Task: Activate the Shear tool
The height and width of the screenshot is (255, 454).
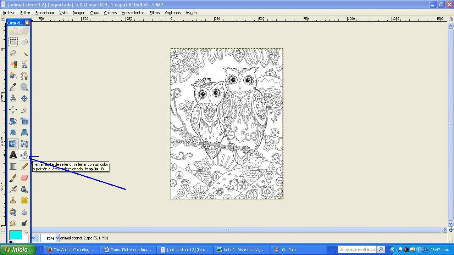Action: (13, 132)
